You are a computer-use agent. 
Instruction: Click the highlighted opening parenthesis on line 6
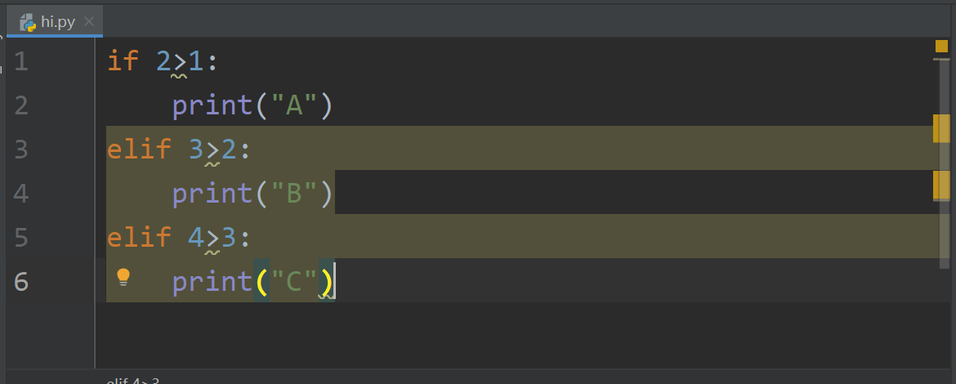pyautogui.click(x=261, y=282)
